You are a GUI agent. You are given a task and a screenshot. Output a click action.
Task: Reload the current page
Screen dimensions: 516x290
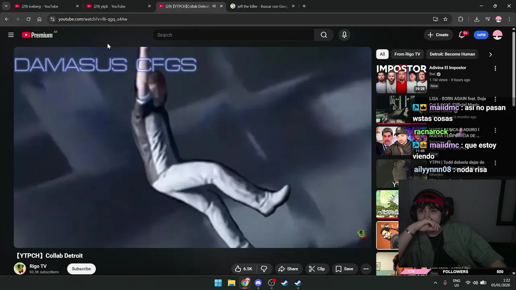[28, 19]
